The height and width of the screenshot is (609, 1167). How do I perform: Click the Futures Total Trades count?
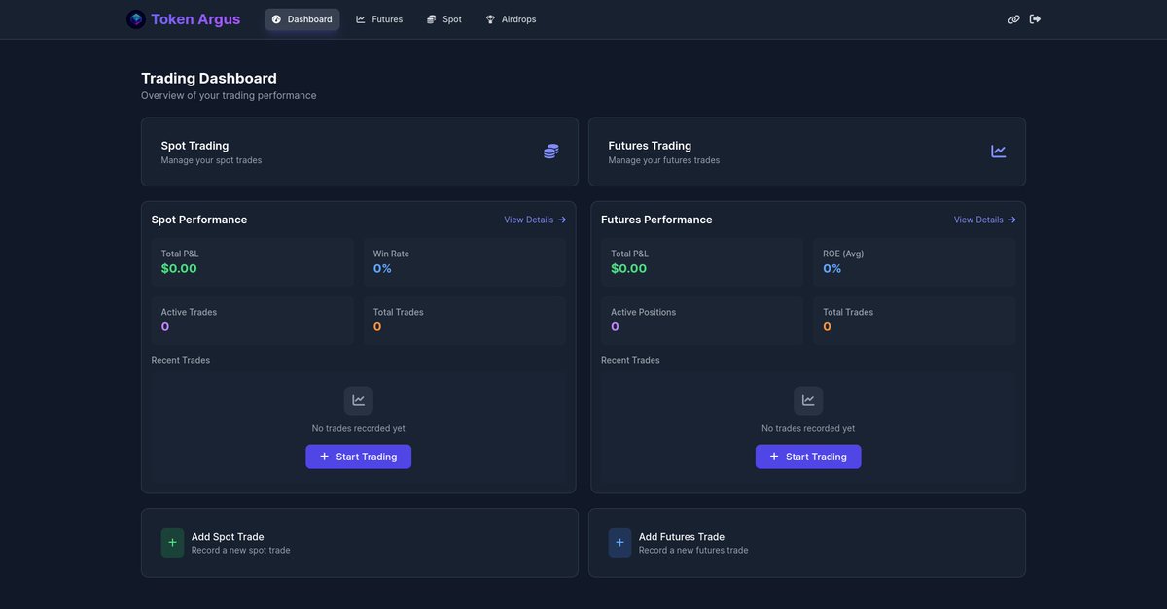[x=828, y=327]
